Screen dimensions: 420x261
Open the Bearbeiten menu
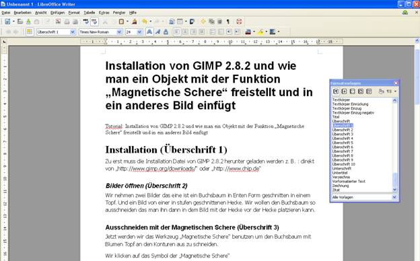point(22,13)
